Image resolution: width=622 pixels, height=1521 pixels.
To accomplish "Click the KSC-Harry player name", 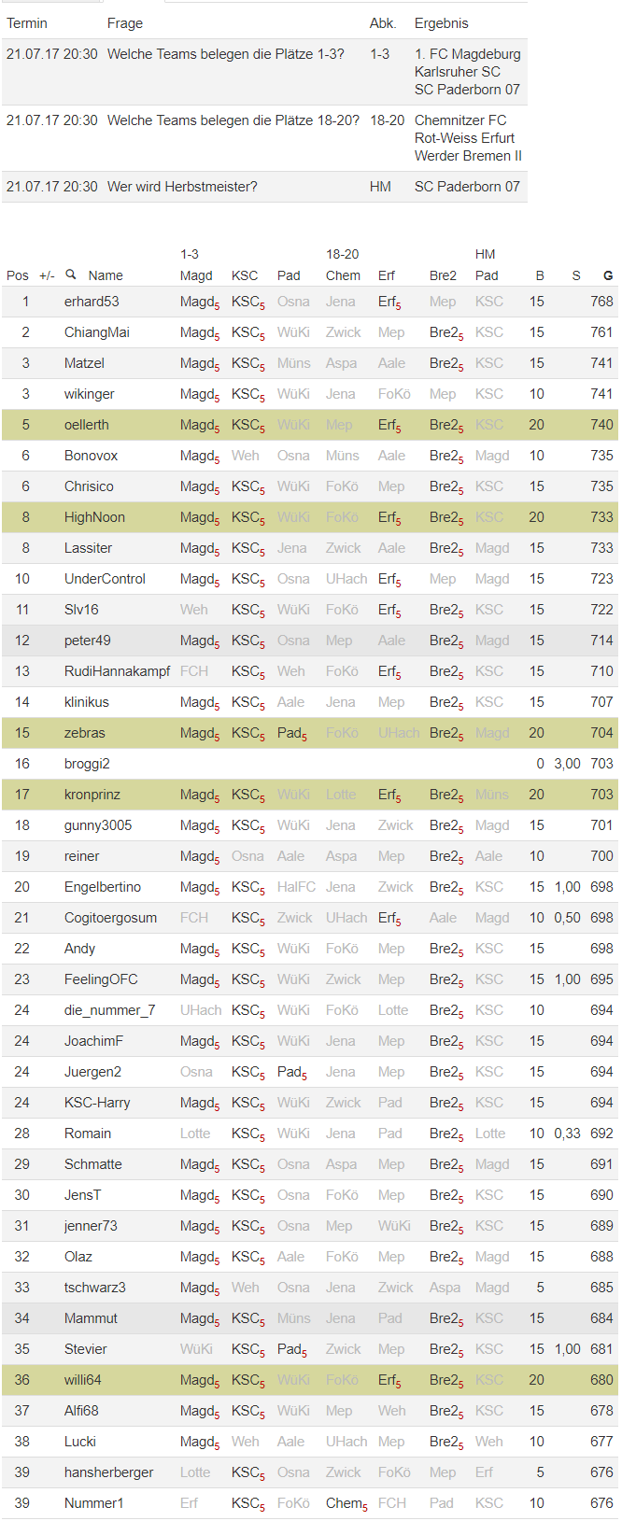I will (x=97, y=1103).
